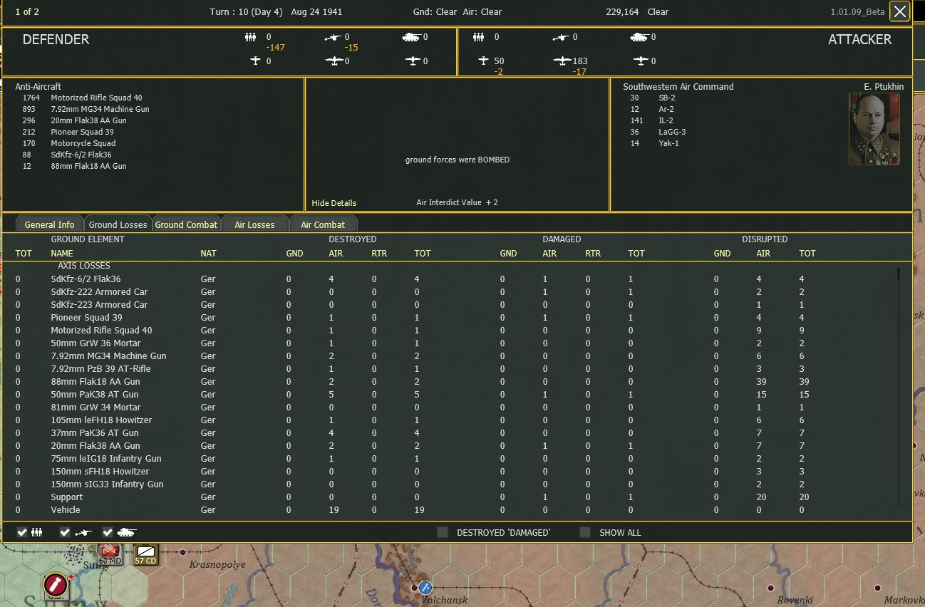Click the Rovenki town label on map

[x=795, y=599]
